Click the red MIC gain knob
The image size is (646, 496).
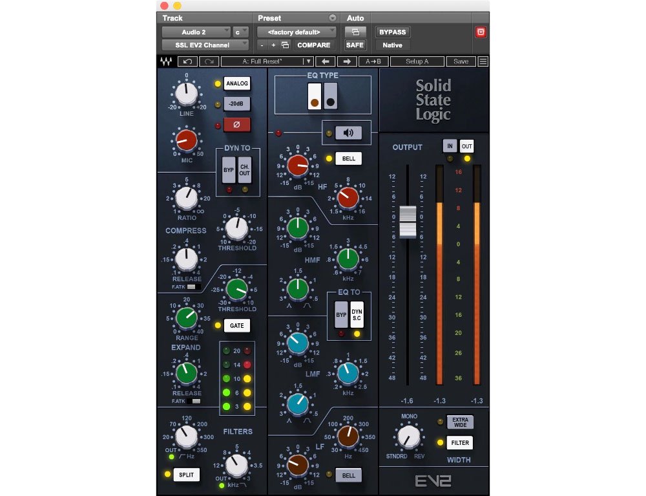pos(186,140)
